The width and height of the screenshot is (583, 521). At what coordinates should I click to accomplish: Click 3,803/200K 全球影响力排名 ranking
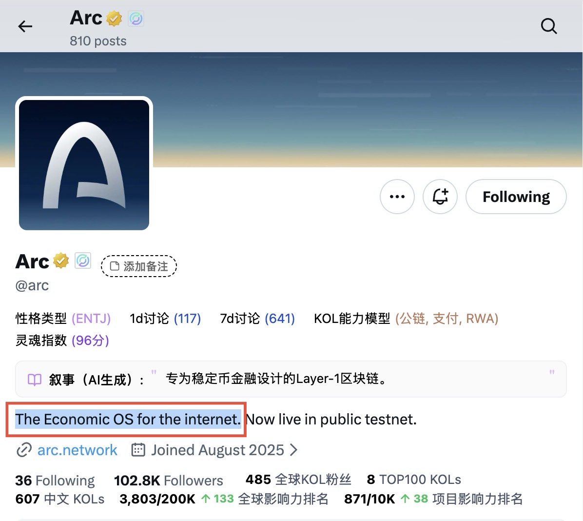224,499
